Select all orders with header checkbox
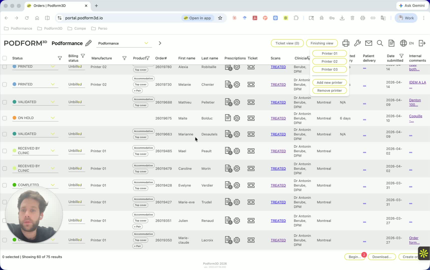Image resolution: width=430 pixels, height=270 pixels. [5, 58]
